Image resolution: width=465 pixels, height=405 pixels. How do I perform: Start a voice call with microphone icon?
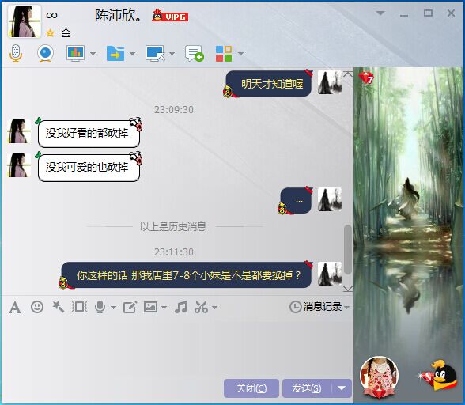(x=16, y=54)
